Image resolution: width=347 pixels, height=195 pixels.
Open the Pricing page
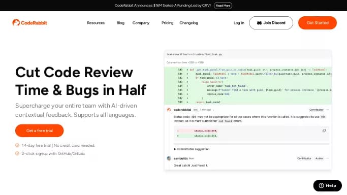167,23
